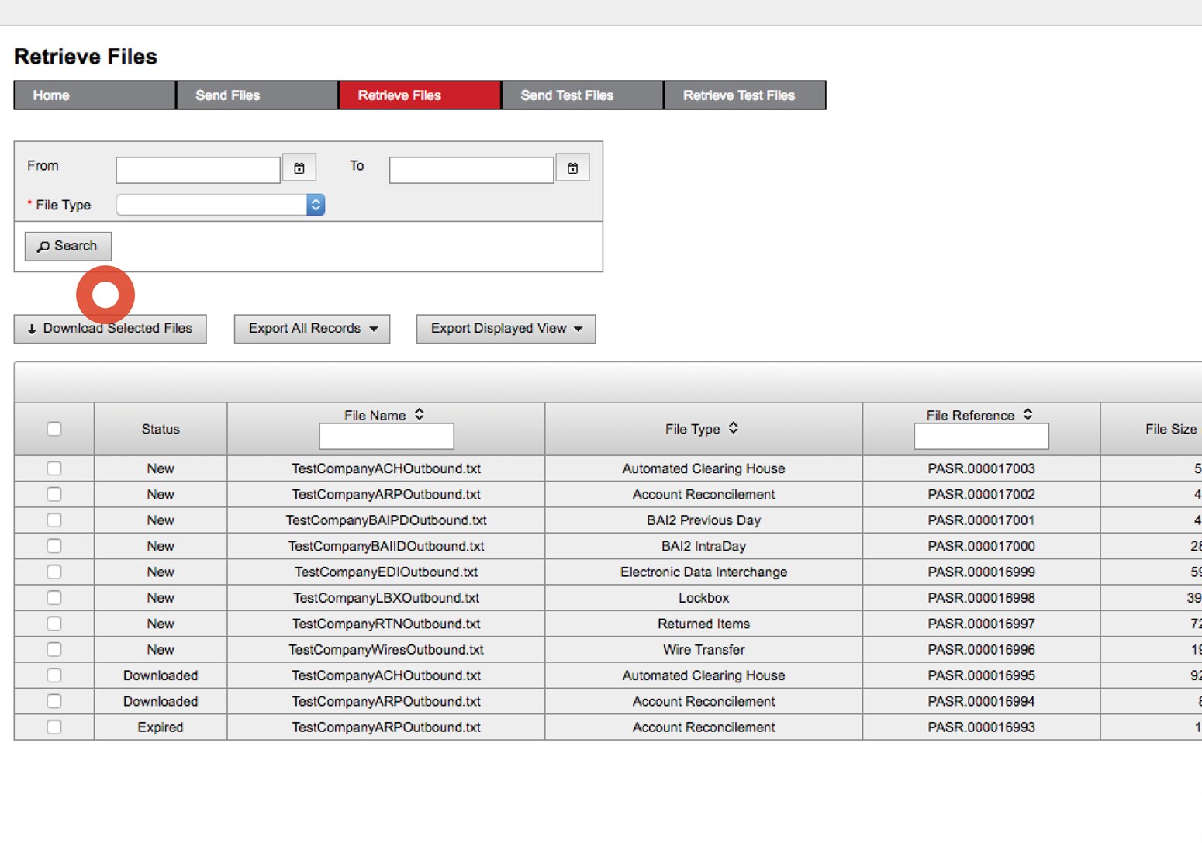Sort the table by File Name column
Screen dimensions: 1202x843
[419, 414]
